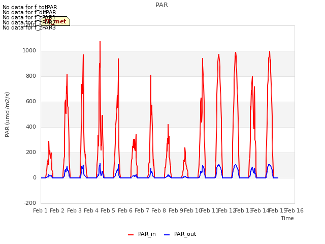
Task: Click the Feb 9 x-axis tick label
Action: point(176,210)
